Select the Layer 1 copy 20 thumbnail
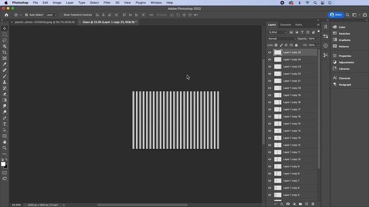 pos(278,88)
